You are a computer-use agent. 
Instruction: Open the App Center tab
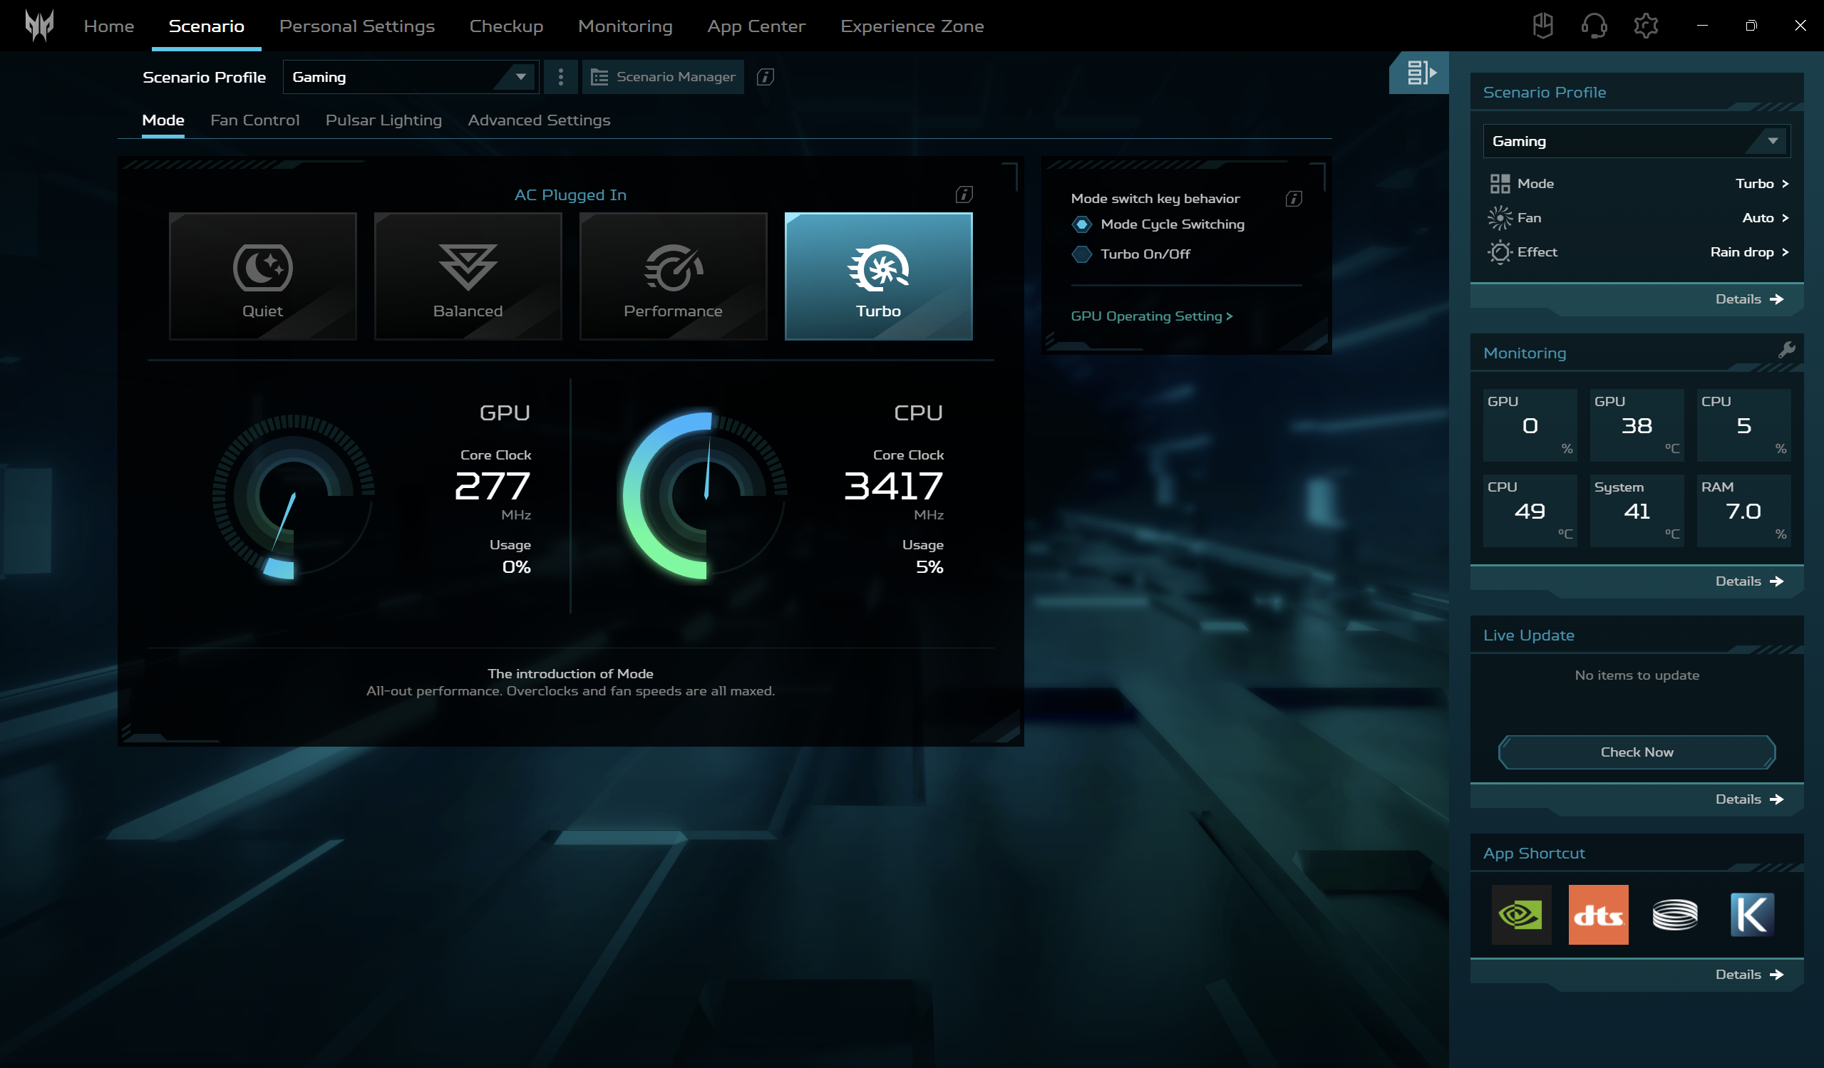tap(756, 26)
